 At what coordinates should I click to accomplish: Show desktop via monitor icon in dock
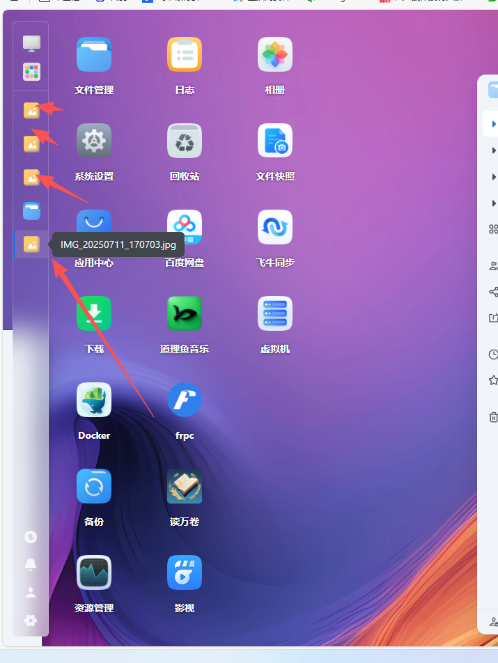click(x=32, y=43)
